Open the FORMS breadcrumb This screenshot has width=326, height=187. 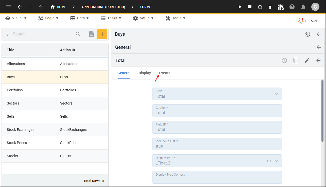tap(146, 7)
